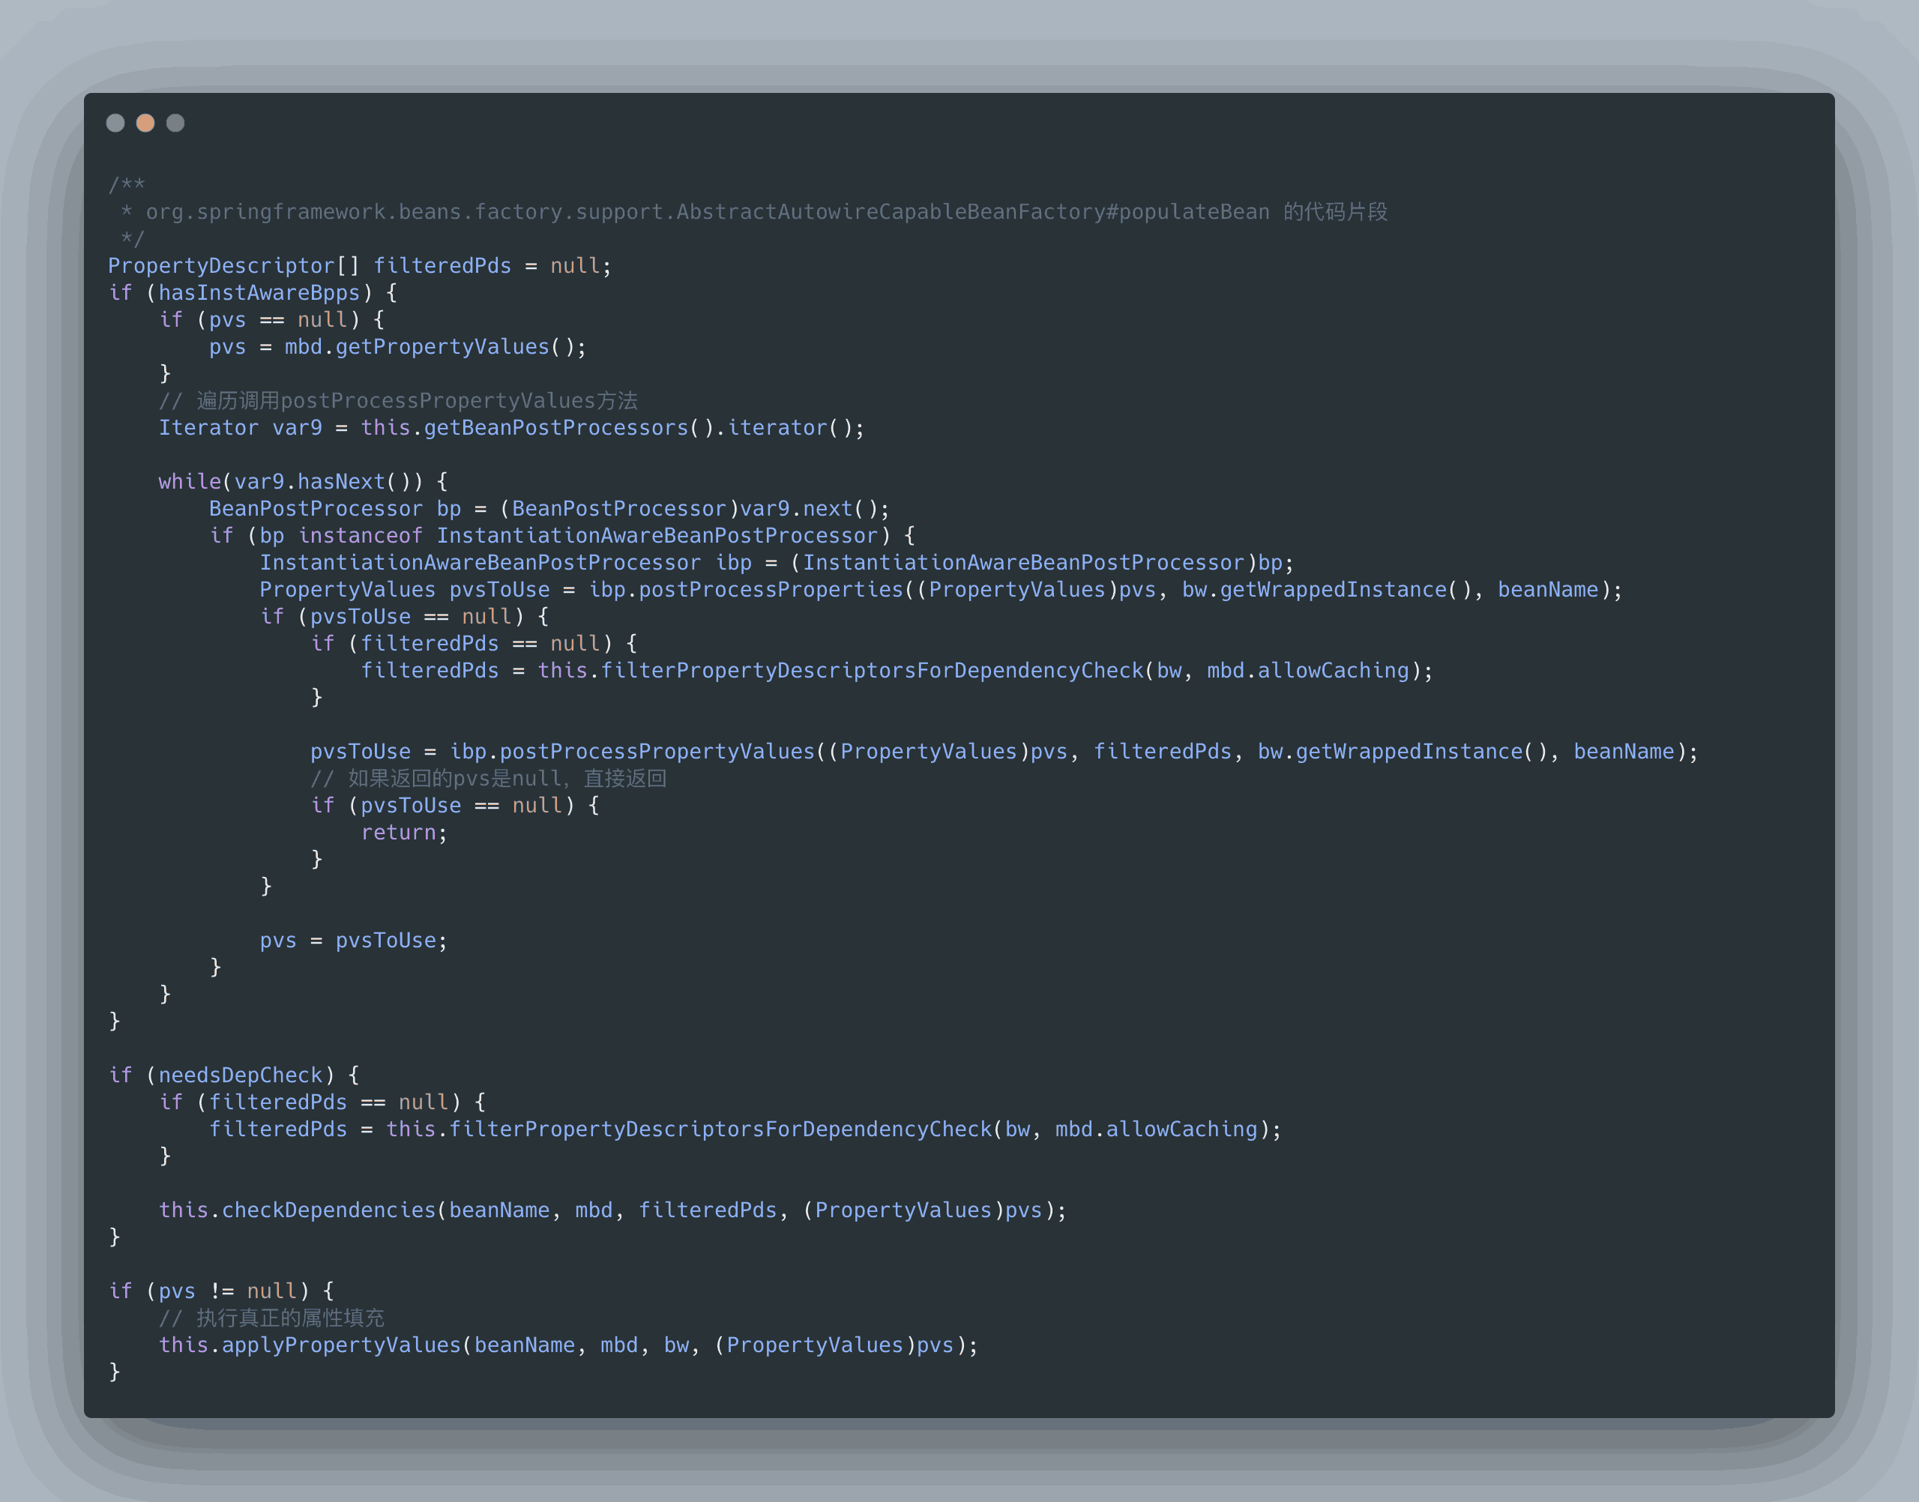1919x1502 pixels.
Task: Click the applyPropertyValues method call
Action: coord(340,1345)
